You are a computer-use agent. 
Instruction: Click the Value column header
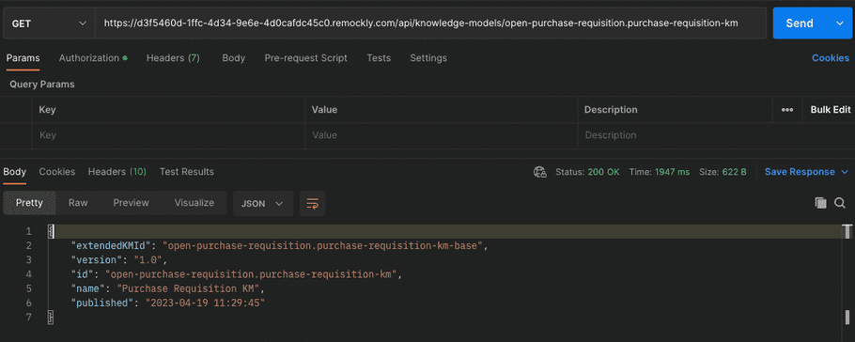pos(324,110)
